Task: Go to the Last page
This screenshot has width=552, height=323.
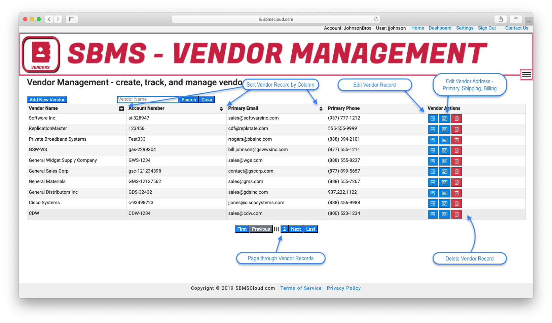Action: point(310,229)
